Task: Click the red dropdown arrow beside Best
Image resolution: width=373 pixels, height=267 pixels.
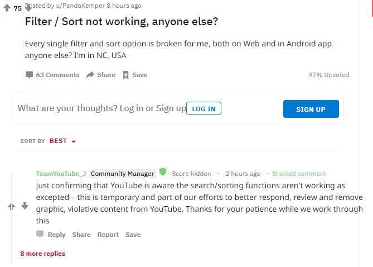Action: tap(74, 142)
